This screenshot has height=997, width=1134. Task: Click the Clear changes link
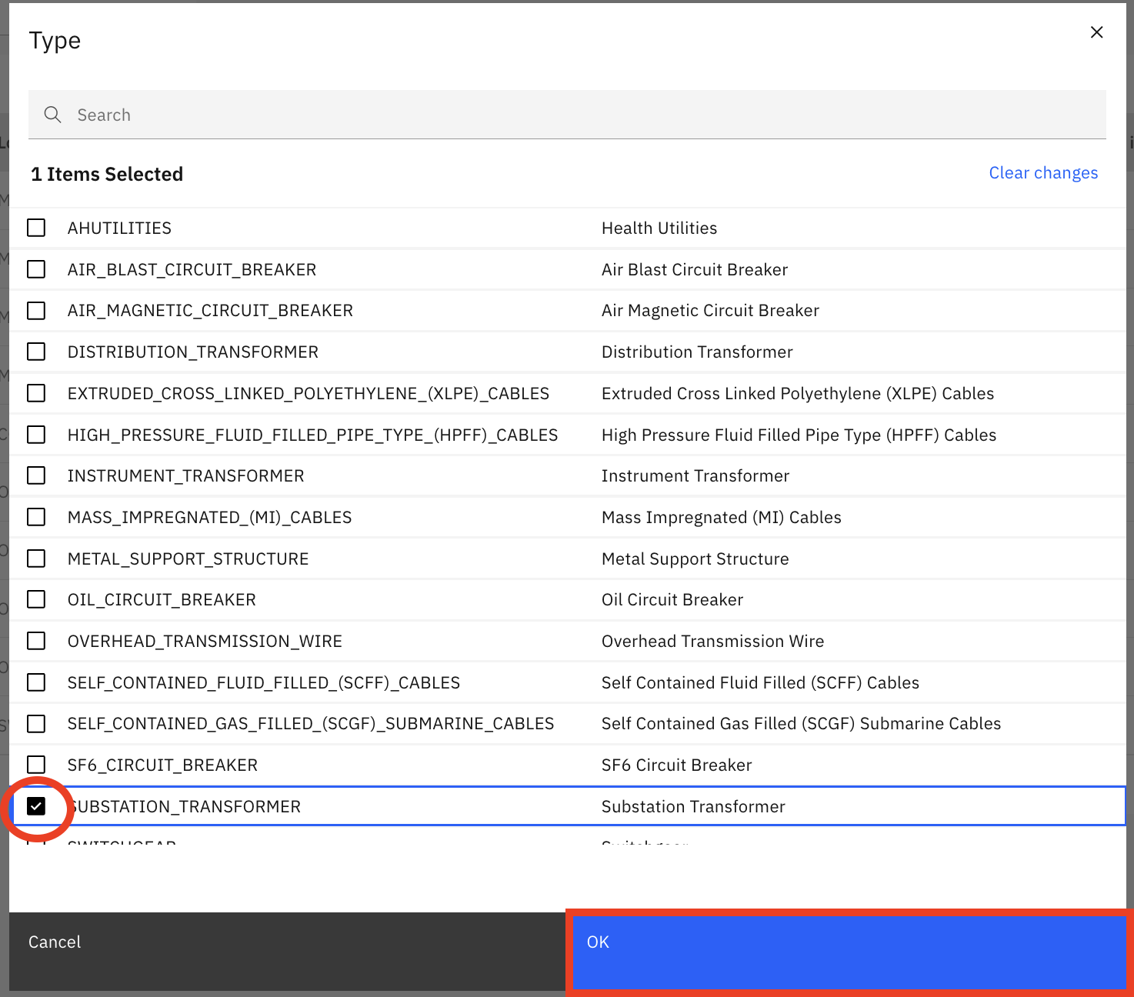(1043, 173)
